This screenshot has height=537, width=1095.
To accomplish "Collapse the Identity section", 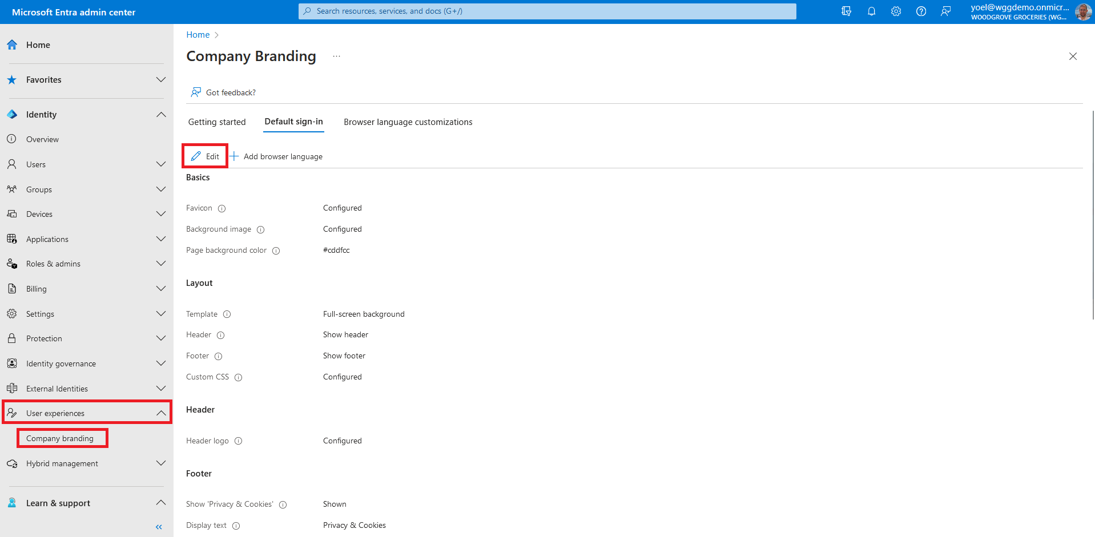I will click(x=161, y=115).
